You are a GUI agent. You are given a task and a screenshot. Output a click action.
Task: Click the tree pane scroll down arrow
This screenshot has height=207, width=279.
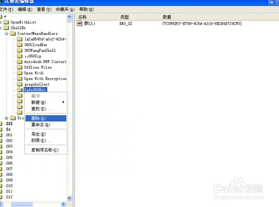pos(69,198)
